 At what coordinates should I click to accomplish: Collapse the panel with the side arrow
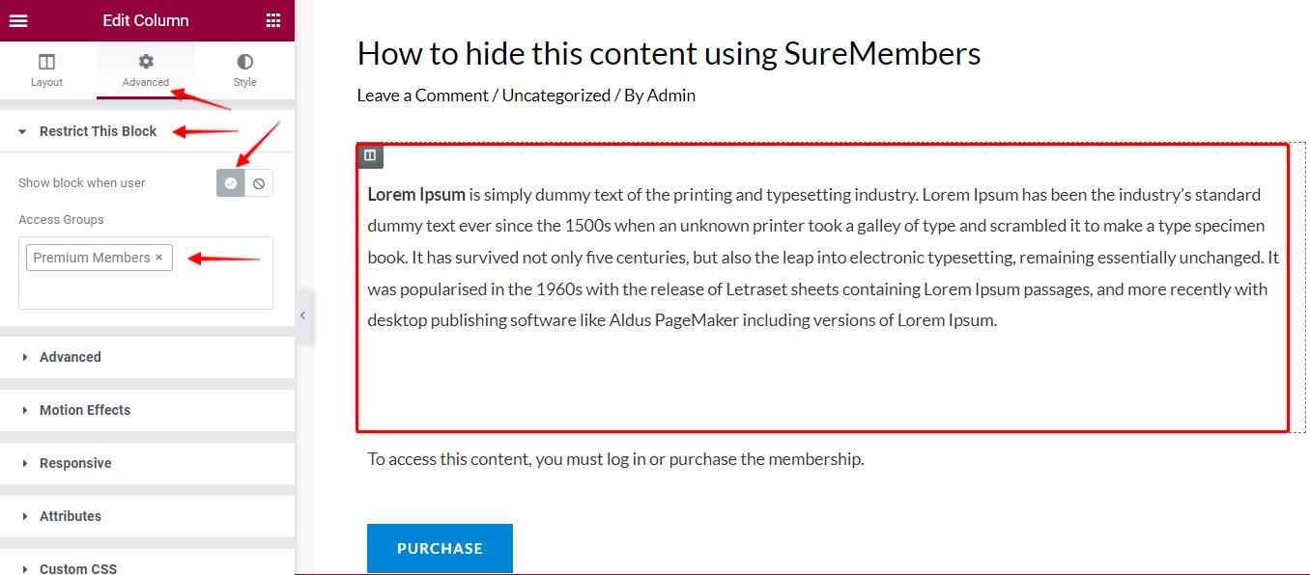click(302, 315)
